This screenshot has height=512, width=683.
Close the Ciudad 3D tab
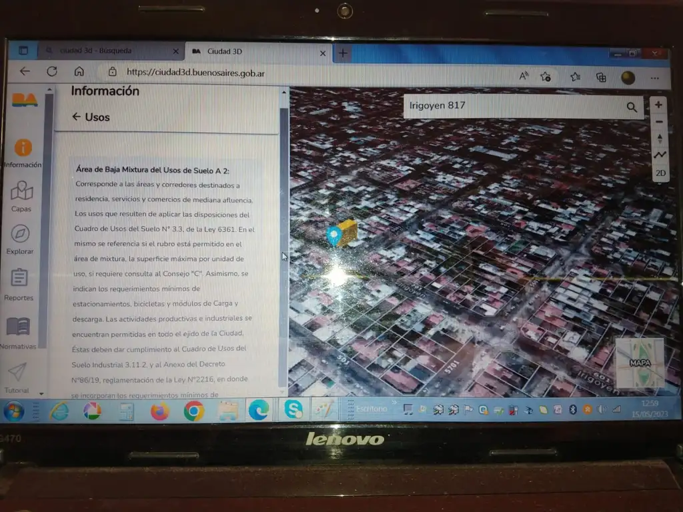pyautogui.click(x=323, y=53)
